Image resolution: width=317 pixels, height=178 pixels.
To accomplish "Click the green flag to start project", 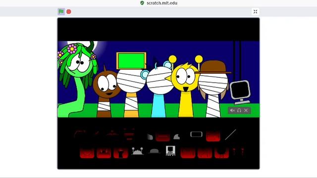I will (61, 11).
